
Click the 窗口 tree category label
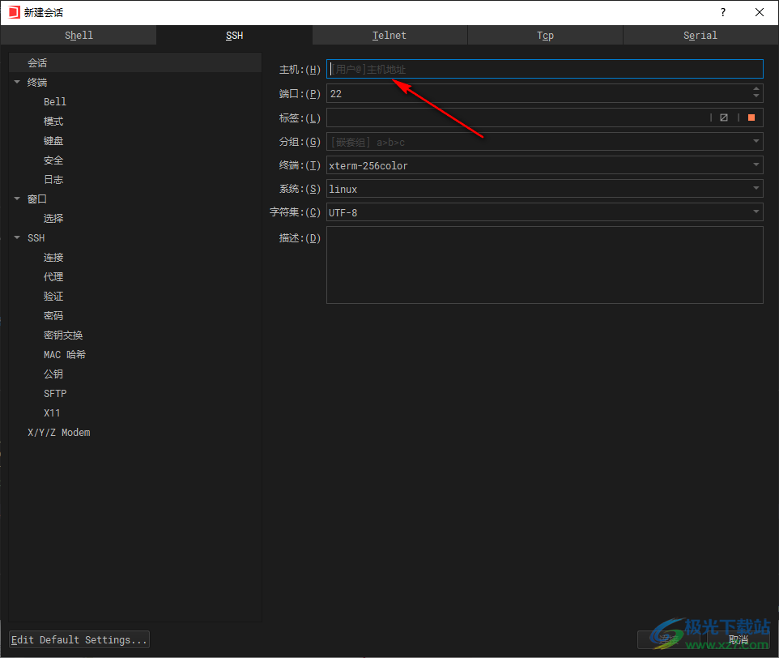(x=37, y=199)
